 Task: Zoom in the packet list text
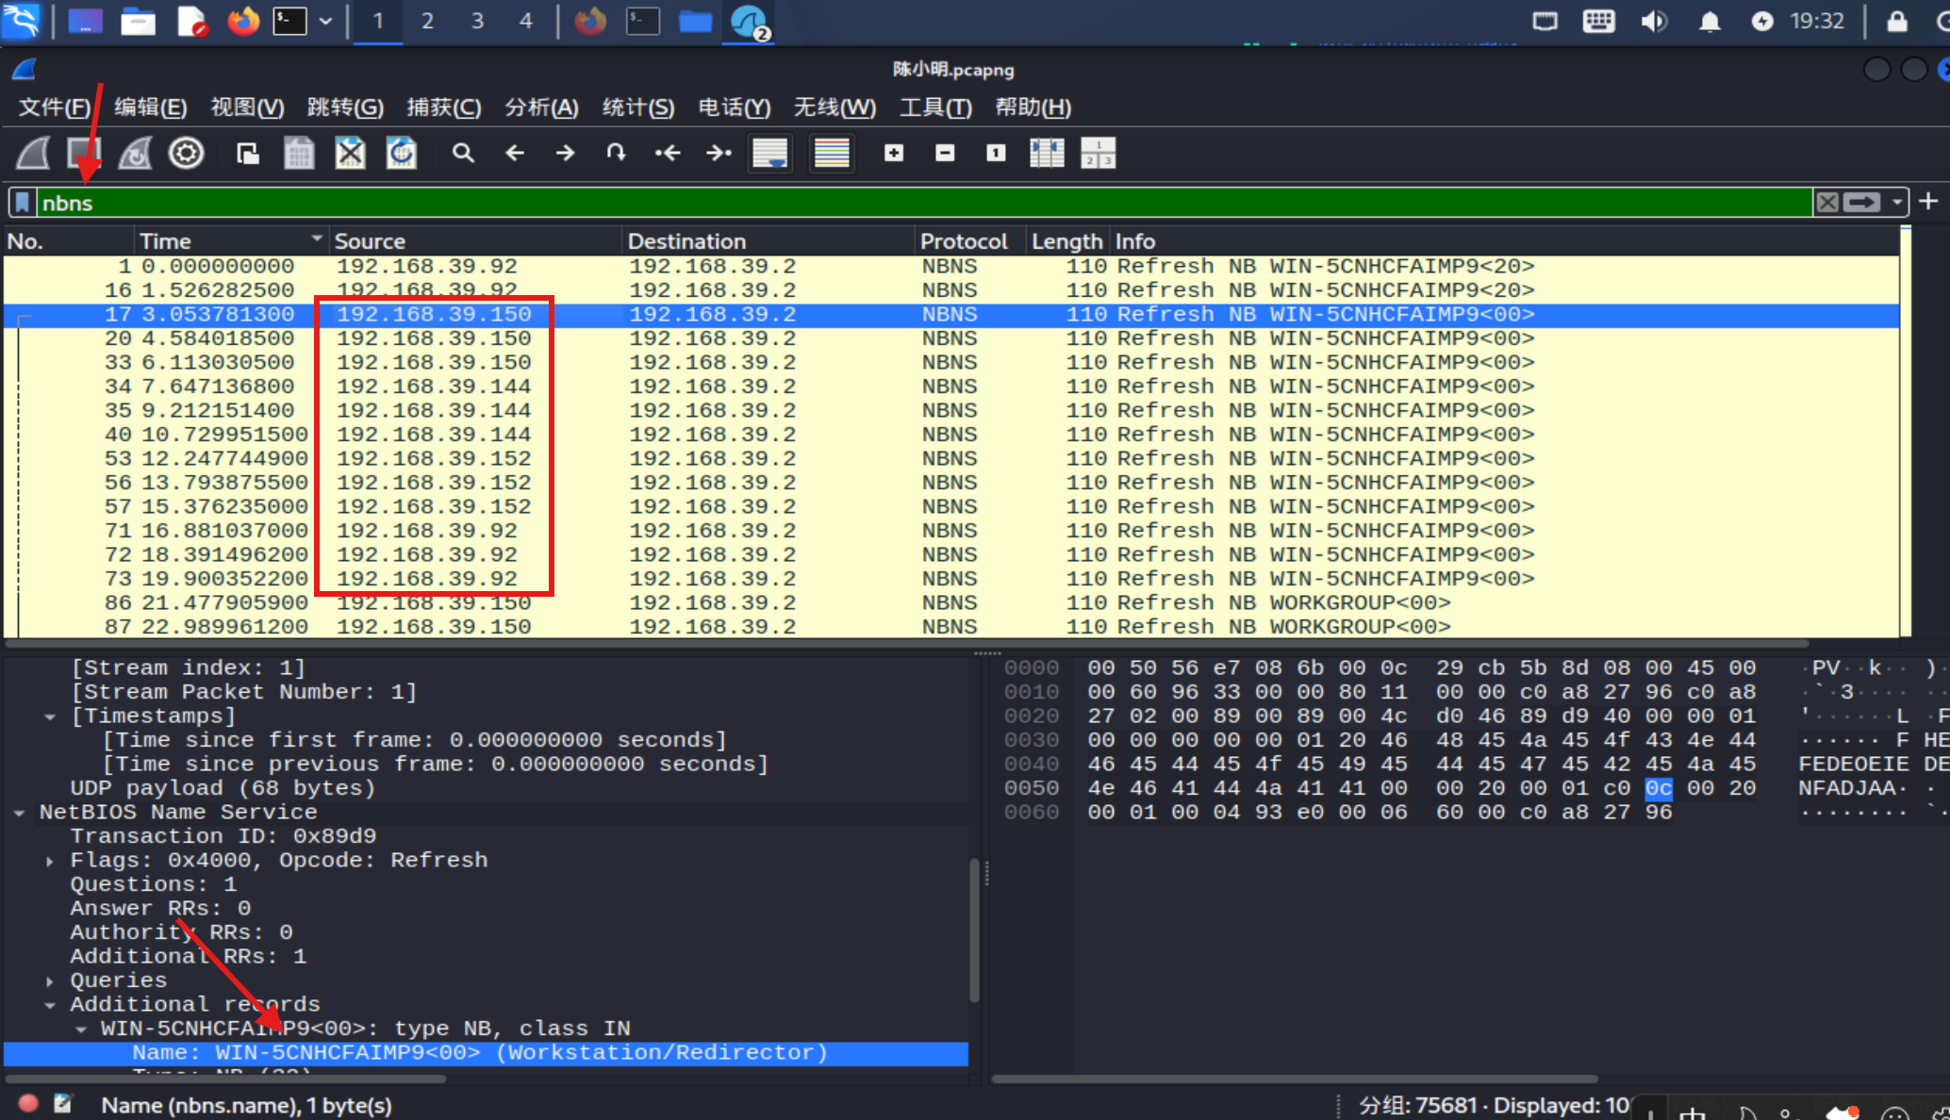tap(894, 153)
